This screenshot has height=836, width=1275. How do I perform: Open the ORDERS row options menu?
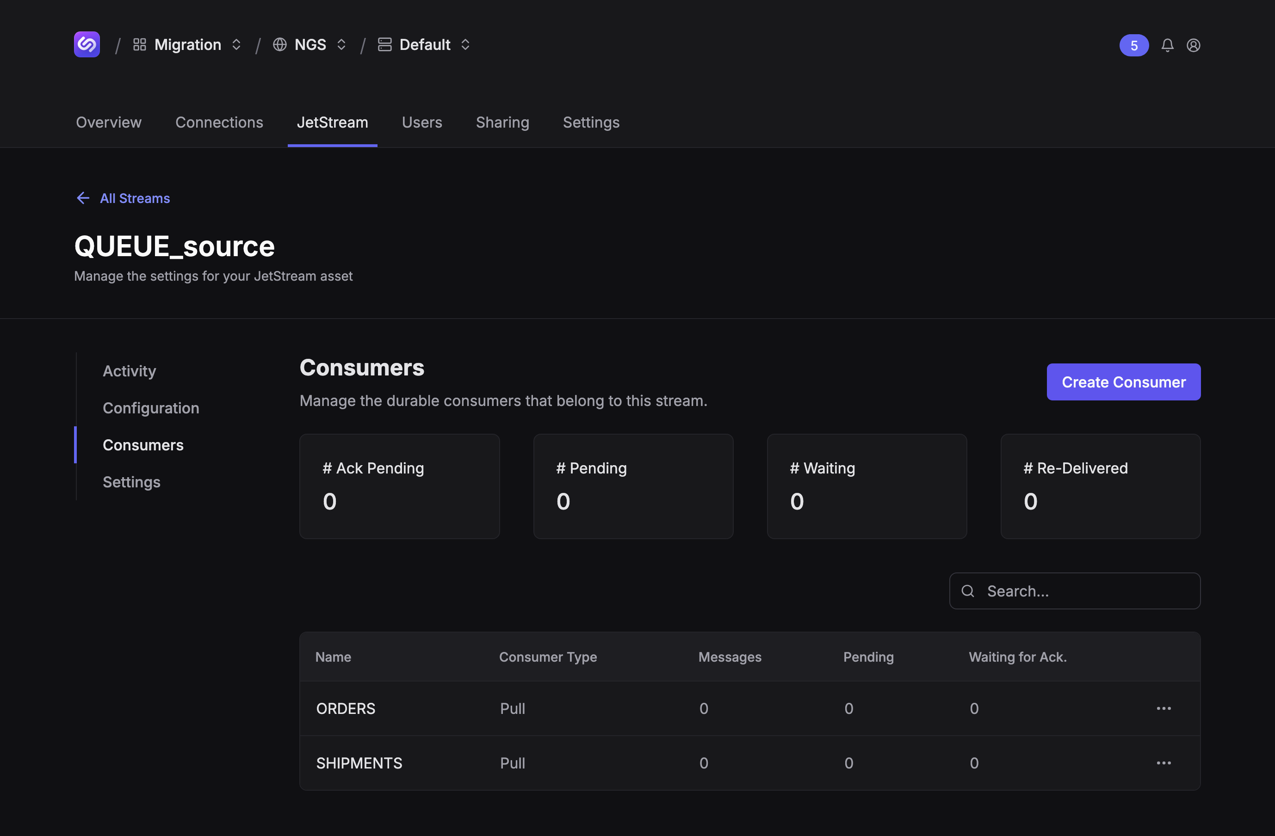point(1164,708)
